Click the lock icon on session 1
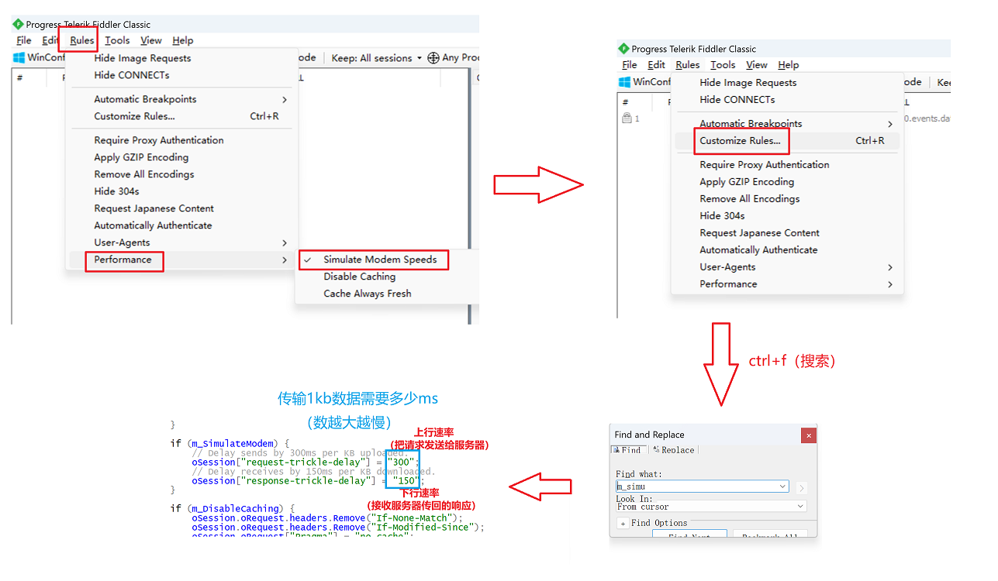Viewport: 998px width, 581px height. point(627,119)
